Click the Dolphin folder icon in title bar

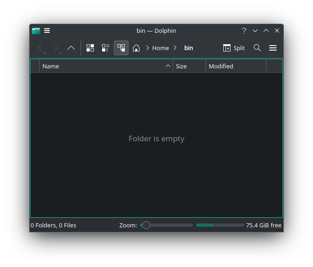point(36,31)
